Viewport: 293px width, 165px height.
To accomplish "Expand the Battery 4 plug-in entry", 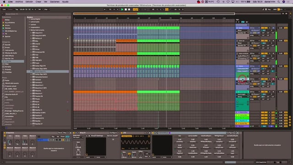I will tap(31, 38).
